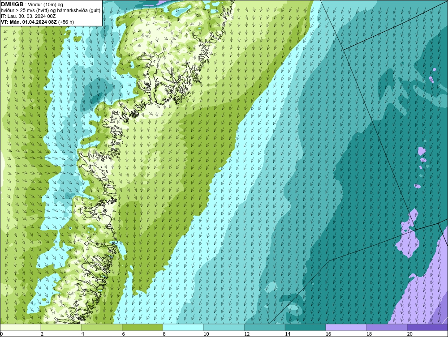This screenshot has height=337, width=448.
Task: Click legend tick label 12
Action: (247, 334)
